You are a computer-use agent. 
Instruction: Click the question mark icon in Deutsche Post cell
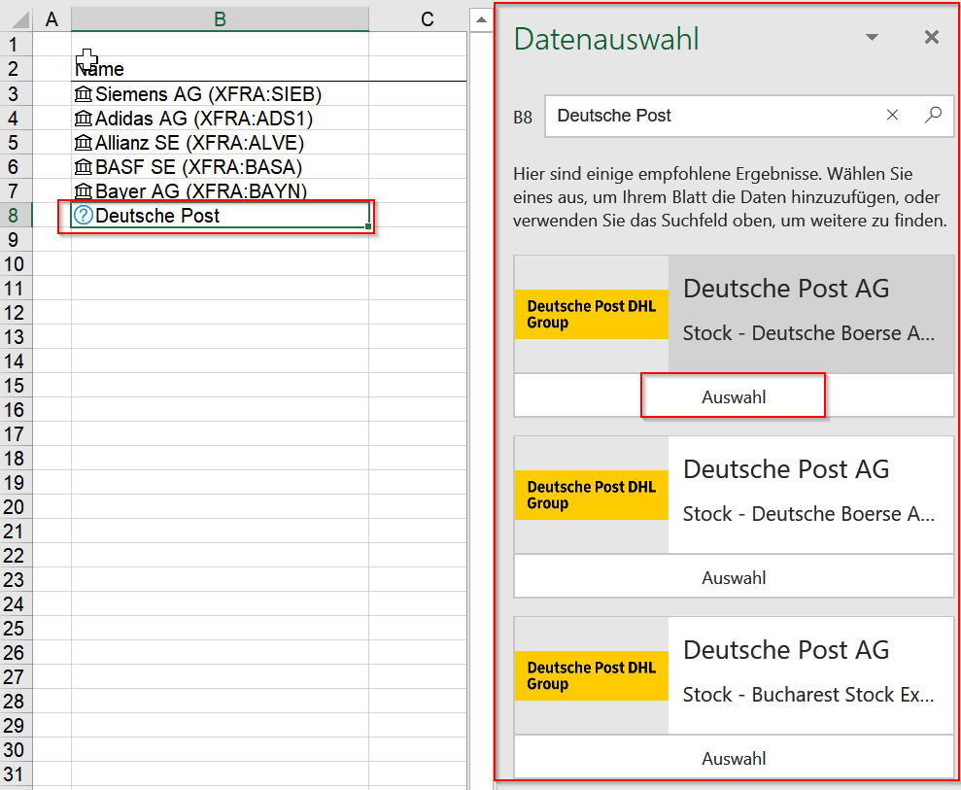(83, 215)
